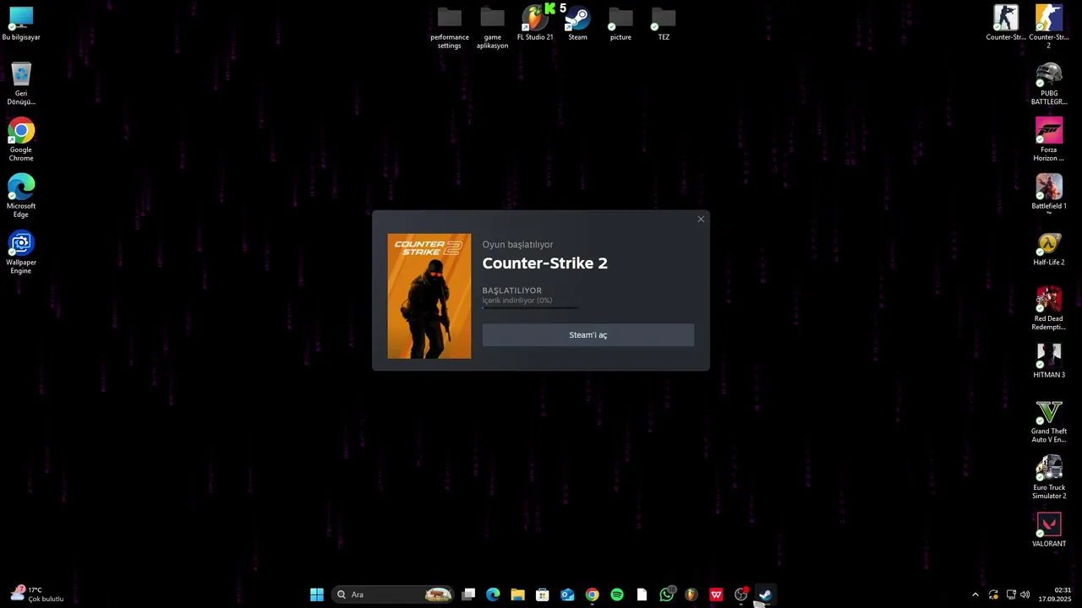Select the Geri Dönüşüm recycle bin icon
This screenshot has width=1082, height=608.
(21, 84)
